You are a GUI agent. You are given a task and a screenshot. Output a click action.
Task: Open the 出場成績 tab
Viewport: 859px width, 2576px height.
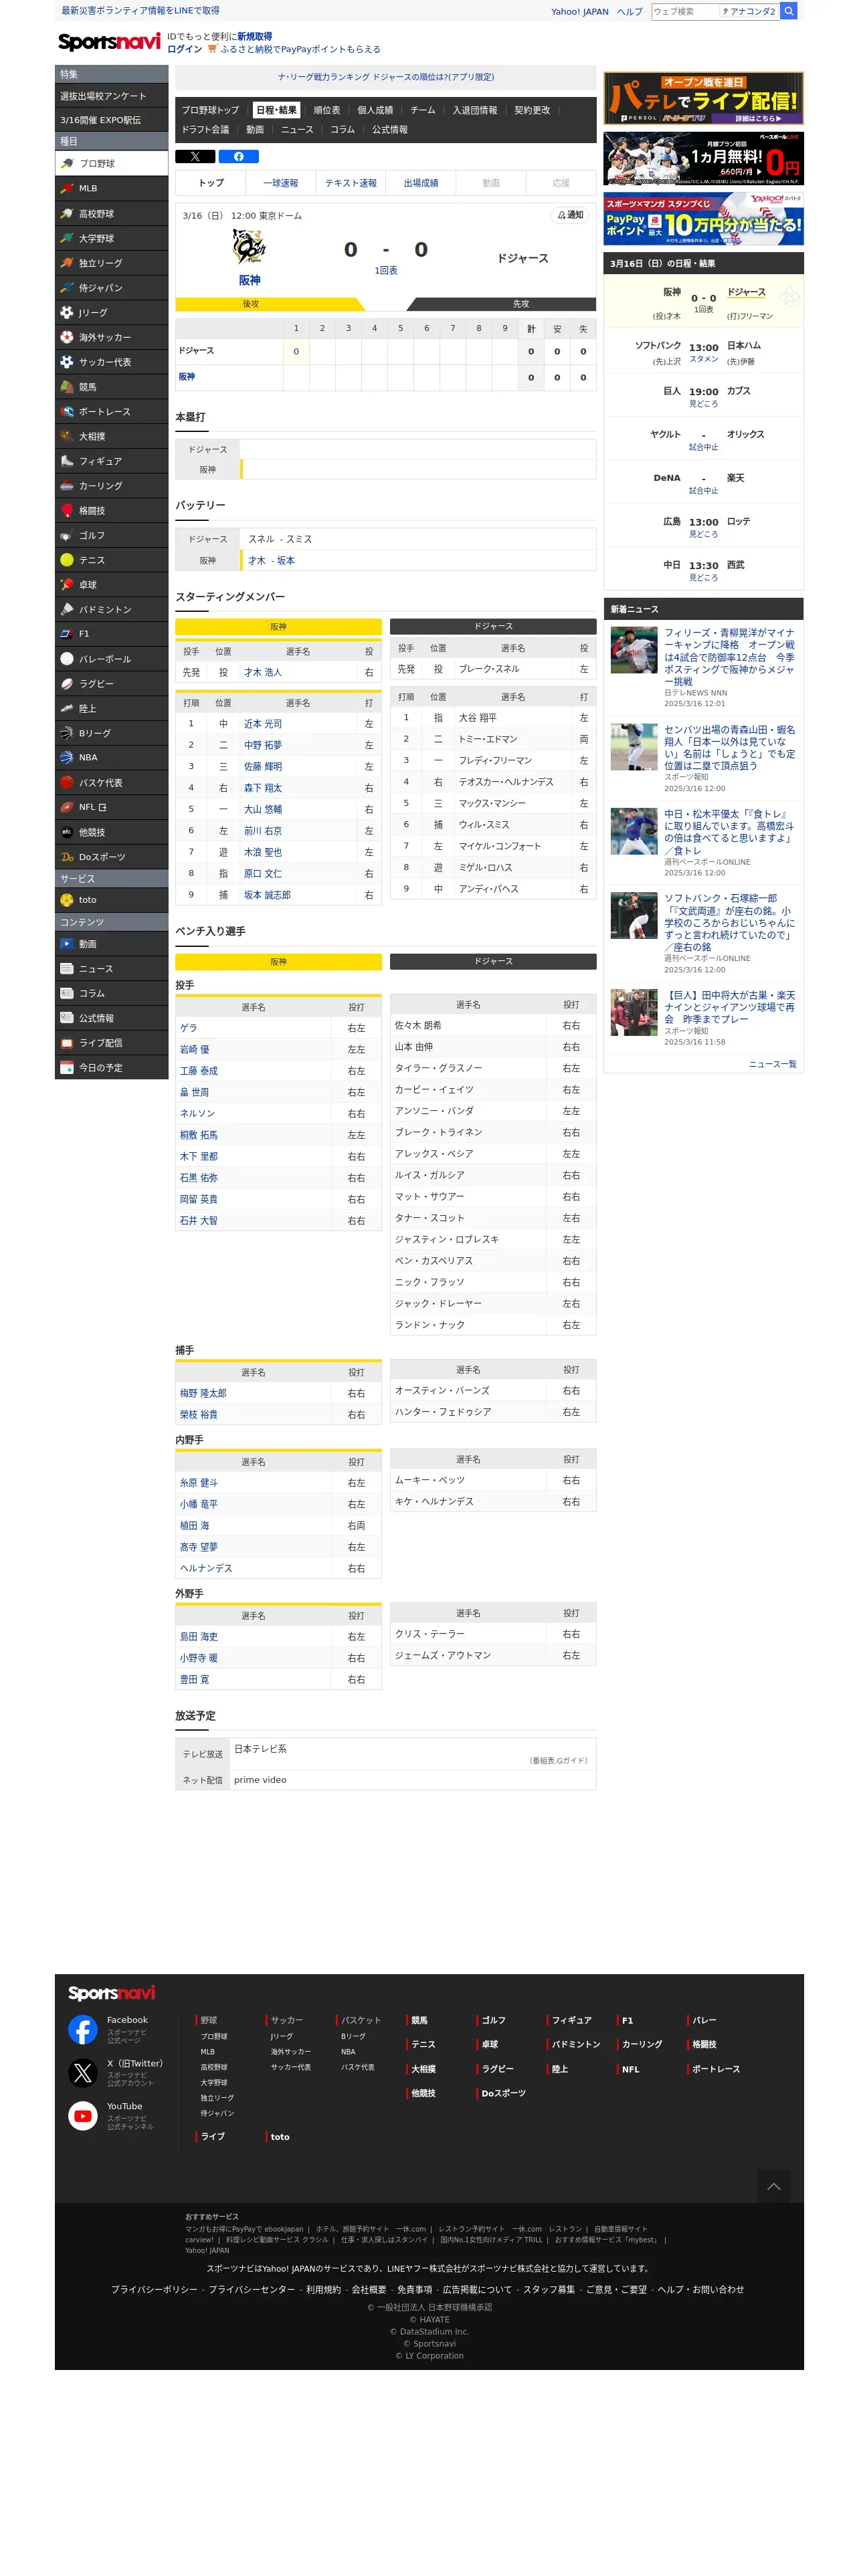pyautogui.click(x=421, y=183)
